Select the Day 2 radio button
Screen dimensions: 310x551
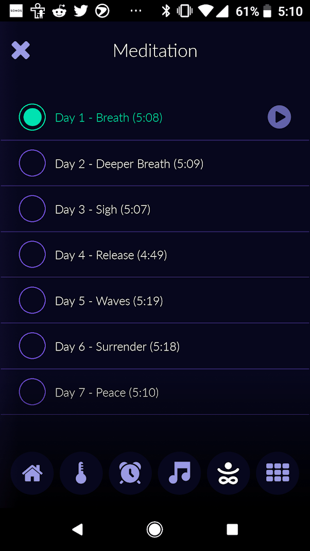tap(32, 163)
